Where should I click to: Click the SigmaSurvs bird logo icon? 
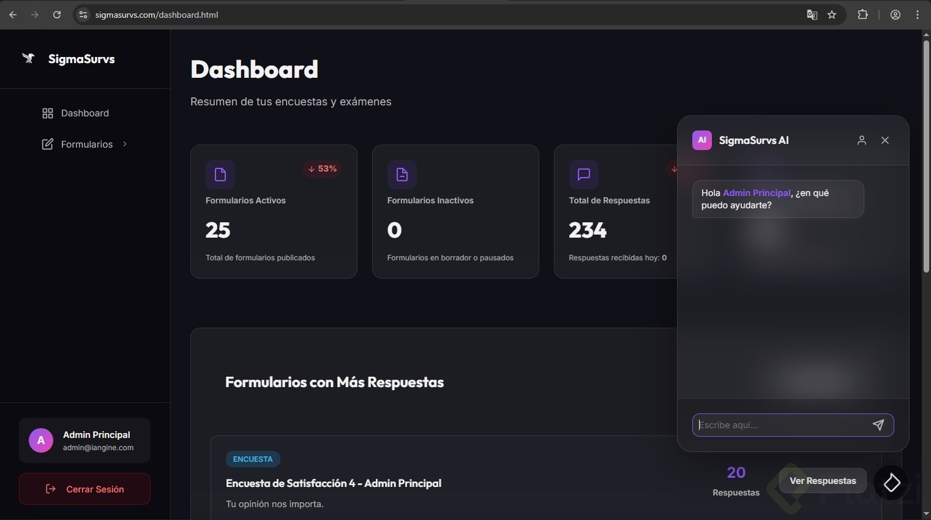tap(28, 58)
